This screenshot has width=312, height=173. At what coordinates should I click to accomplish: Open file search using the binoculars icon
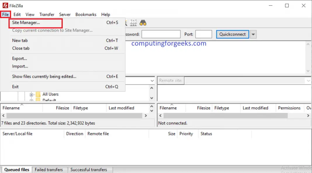(x=143, y=22)
